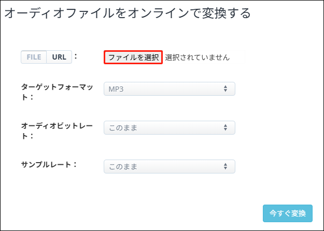Select the FILE tab of source switcher

tap(34, 57)
